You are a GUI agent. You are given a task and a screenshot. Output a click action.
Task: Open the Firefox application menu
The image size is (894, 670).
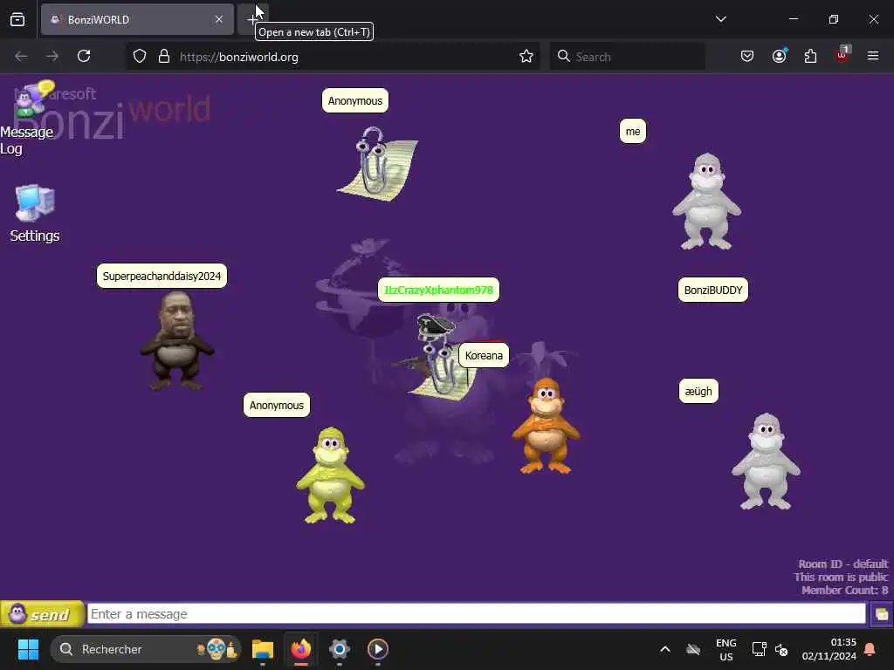(x=873, y=56)
